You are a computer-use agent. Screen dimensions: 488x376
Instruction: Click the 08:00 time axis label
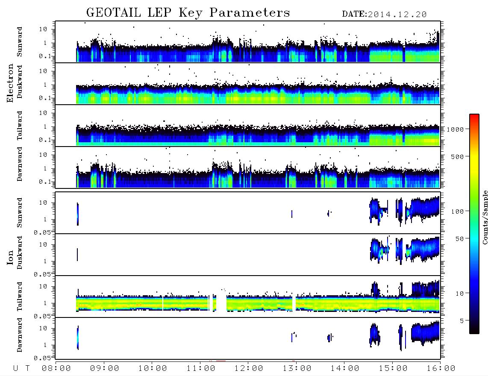click(x=56, y=369)
